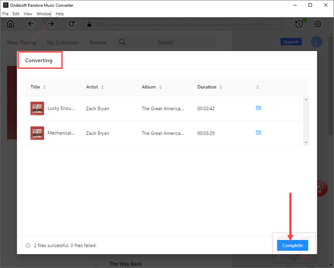The image size is (334, 268).
Task: Sort by Artist column arrows
Action: (102, 87)
